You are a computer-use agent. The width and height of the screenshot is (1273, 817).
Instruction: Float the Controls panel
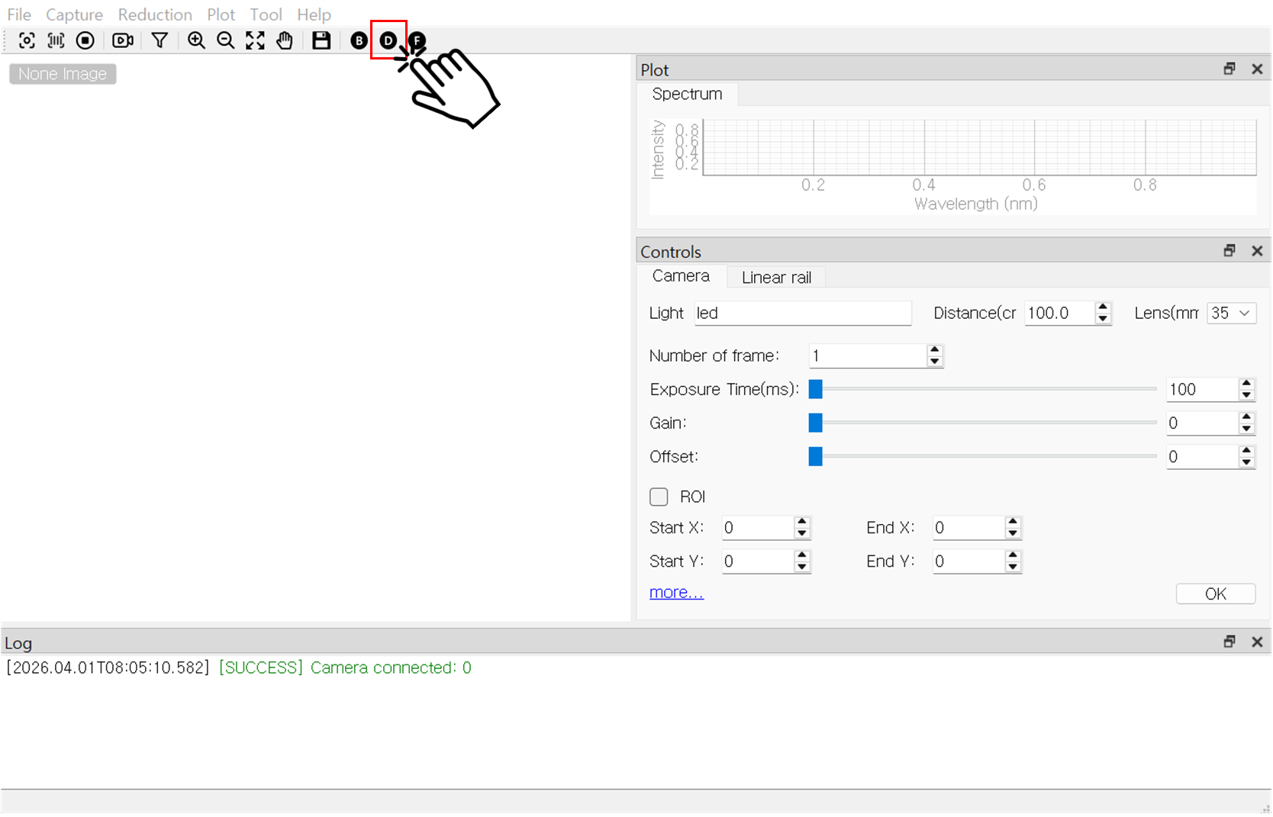[1229, 250]
